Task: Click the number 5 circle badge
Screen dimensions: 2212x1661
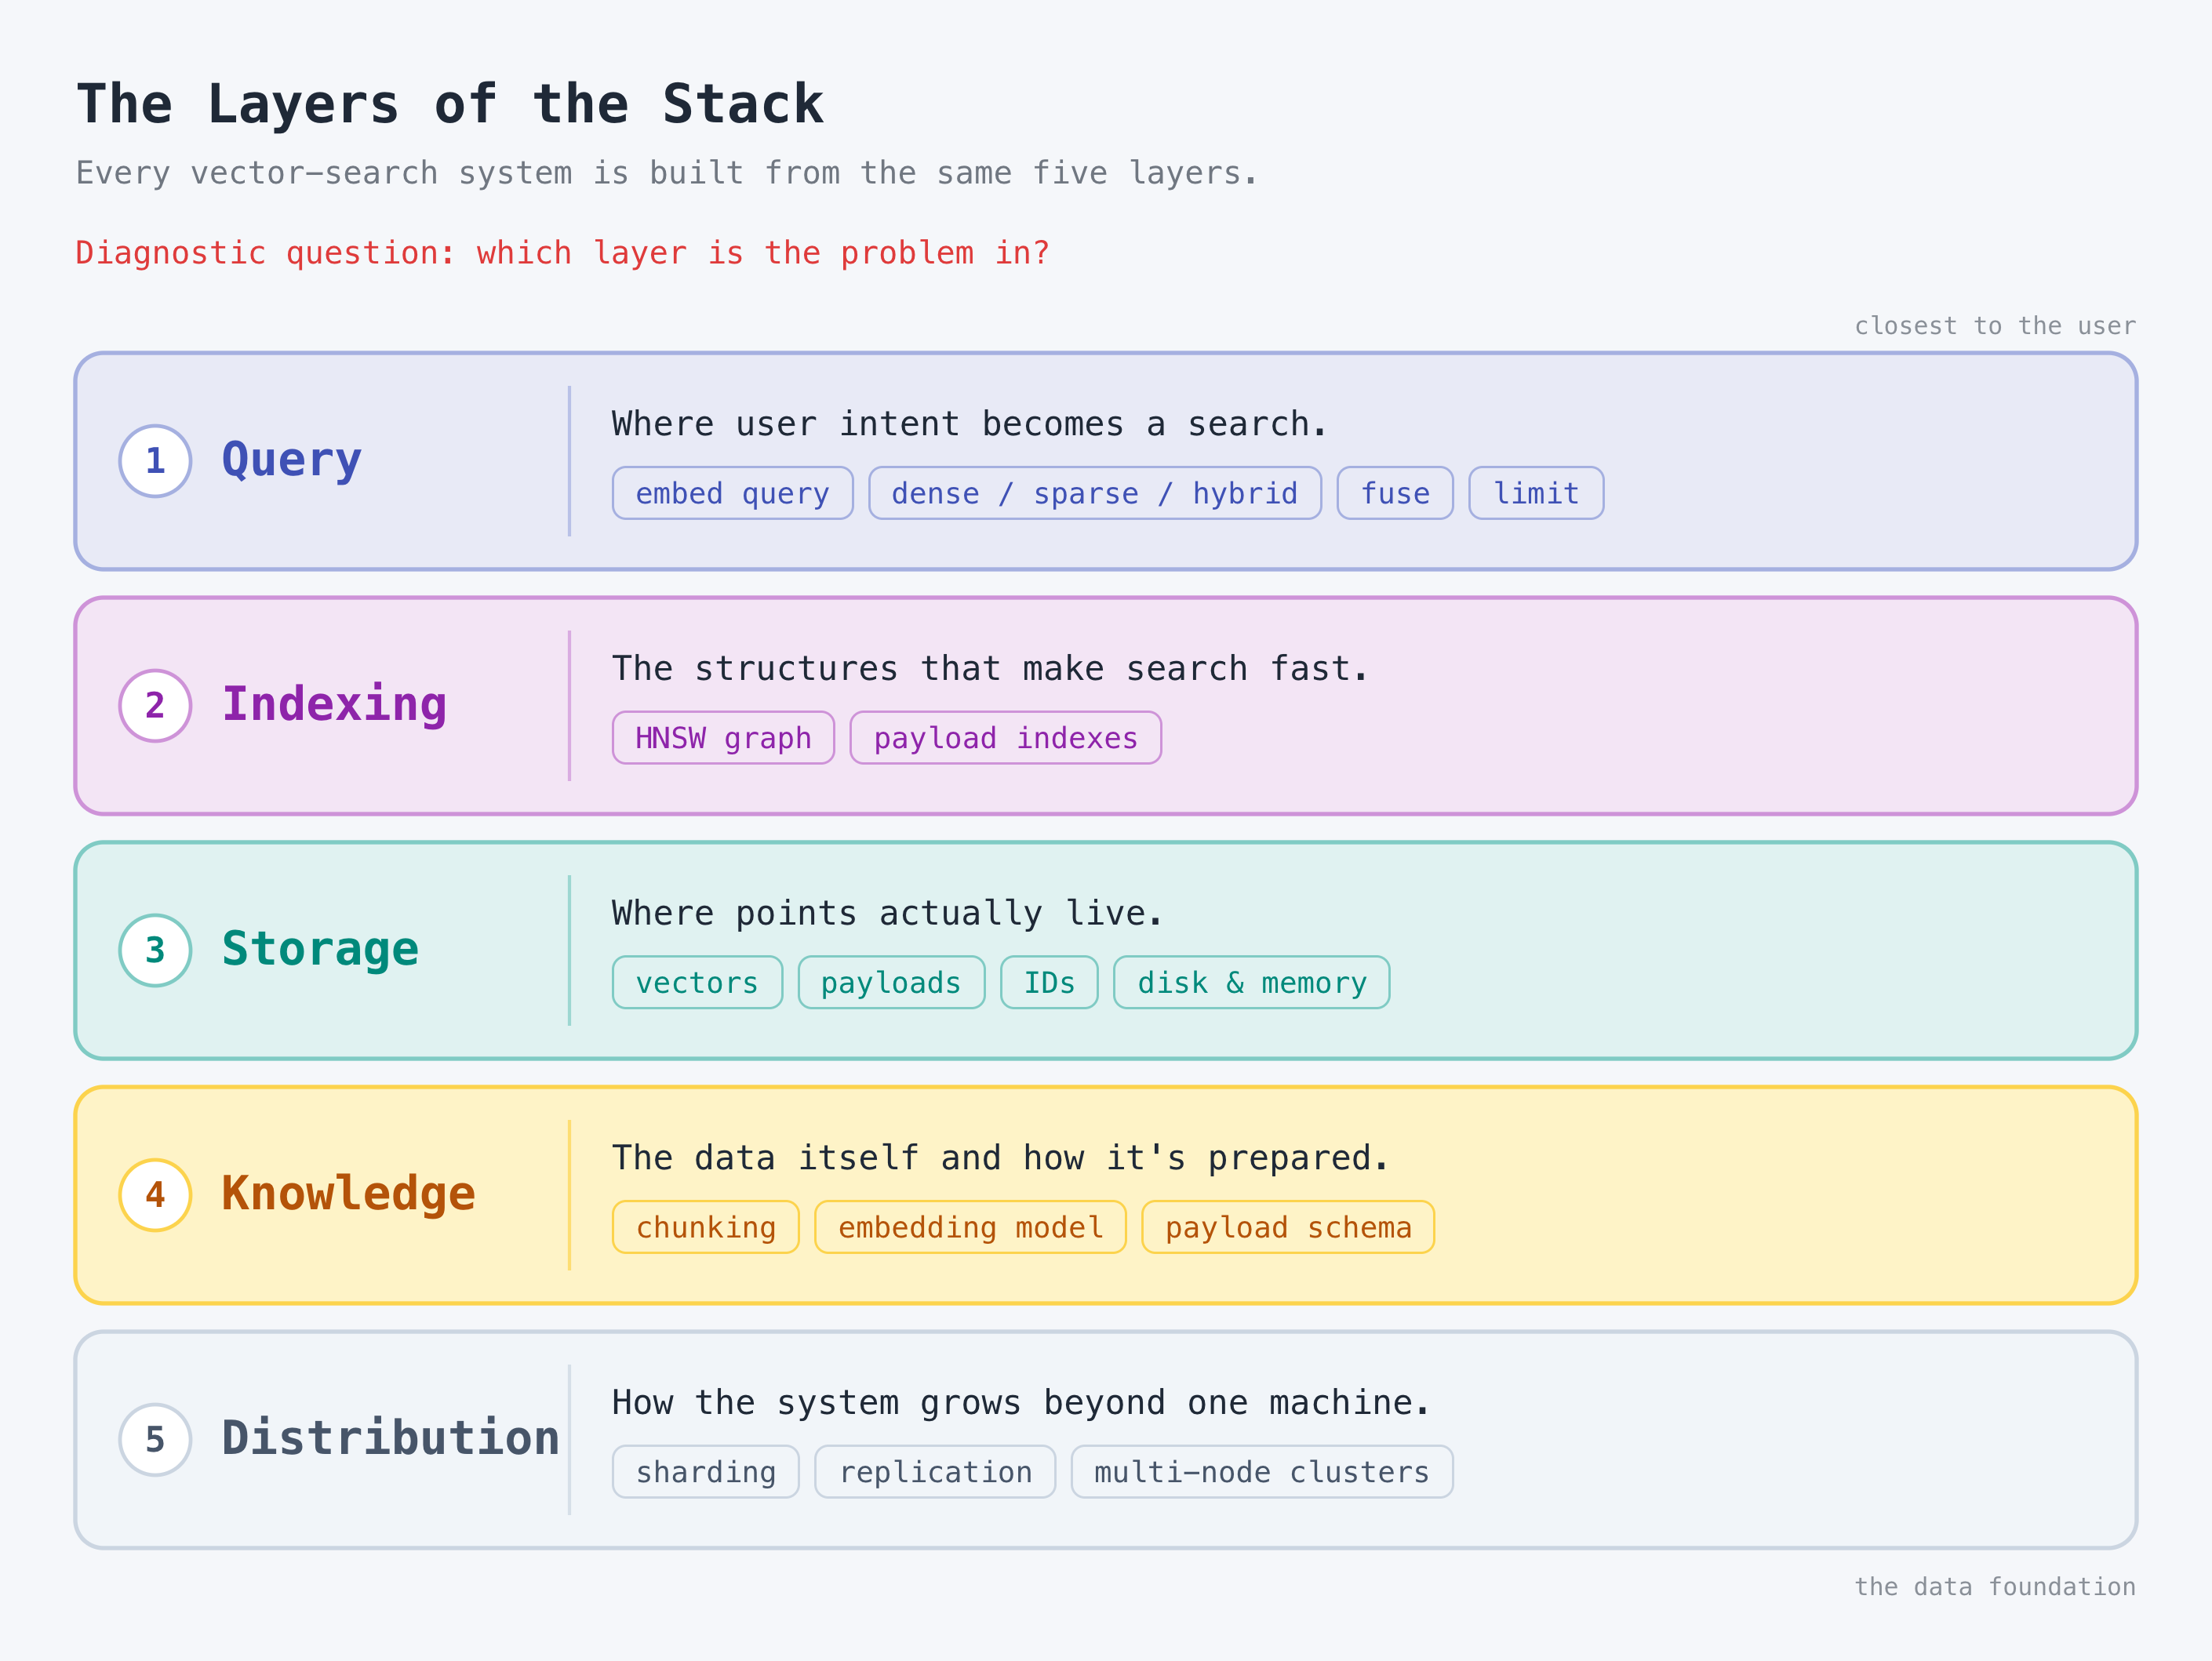Action: [155, 1440]
